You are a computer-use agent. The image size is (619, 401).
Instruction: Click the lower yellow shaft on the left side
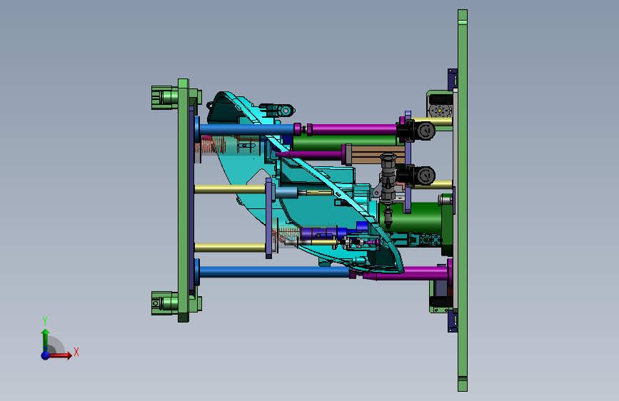click(230, 248)
